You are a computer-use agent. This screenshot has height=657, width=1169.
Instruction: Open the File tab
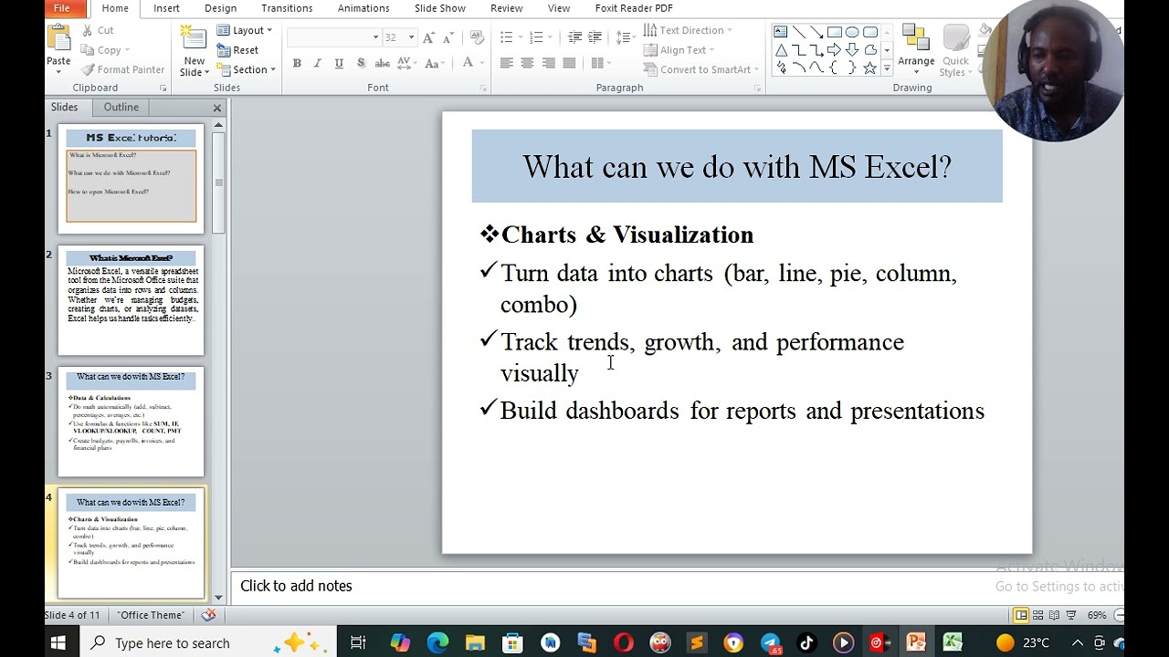tap(62, 8)
